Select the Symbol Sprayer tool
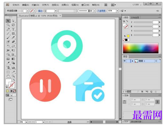This screenshot has width=168, height=125. coord(8,68)
